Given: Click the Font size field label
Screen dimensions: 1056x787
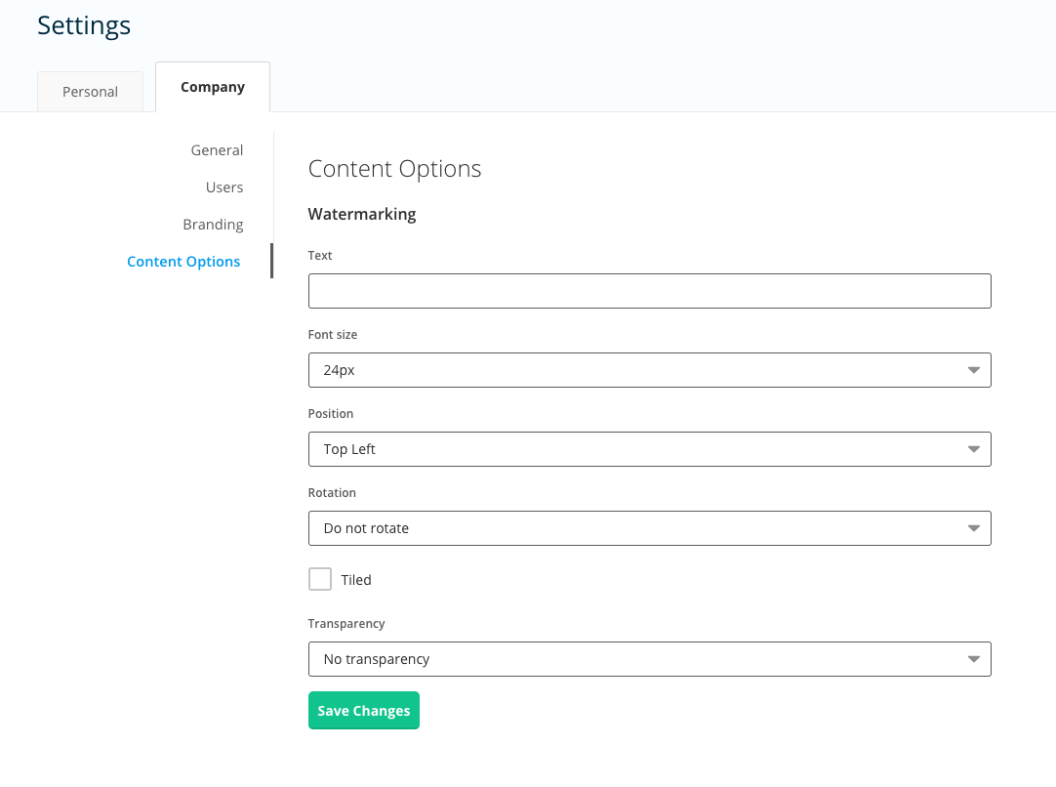Looking at the screenshot, I should 333,335.
